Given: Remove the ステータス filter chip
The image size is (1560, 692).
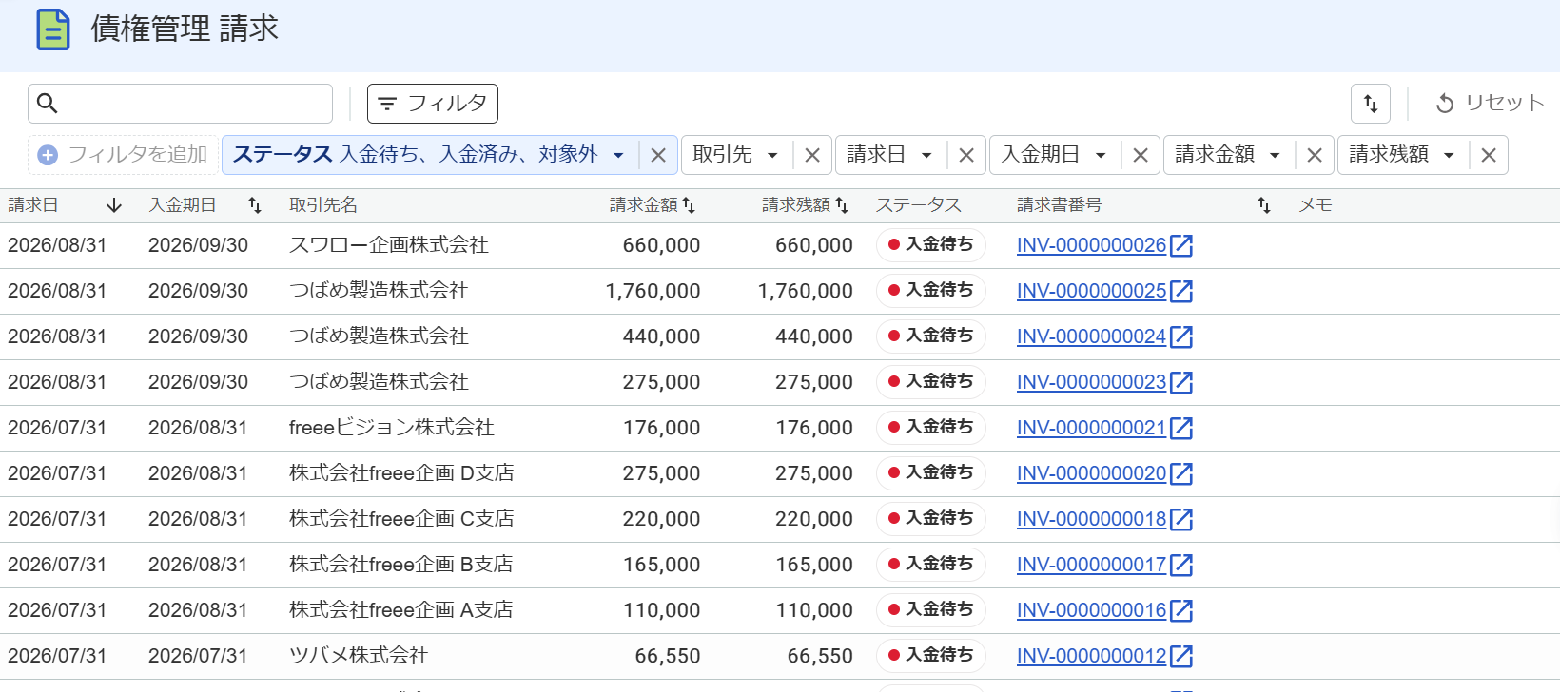Looking at the screenshot, I should point(658,155).
